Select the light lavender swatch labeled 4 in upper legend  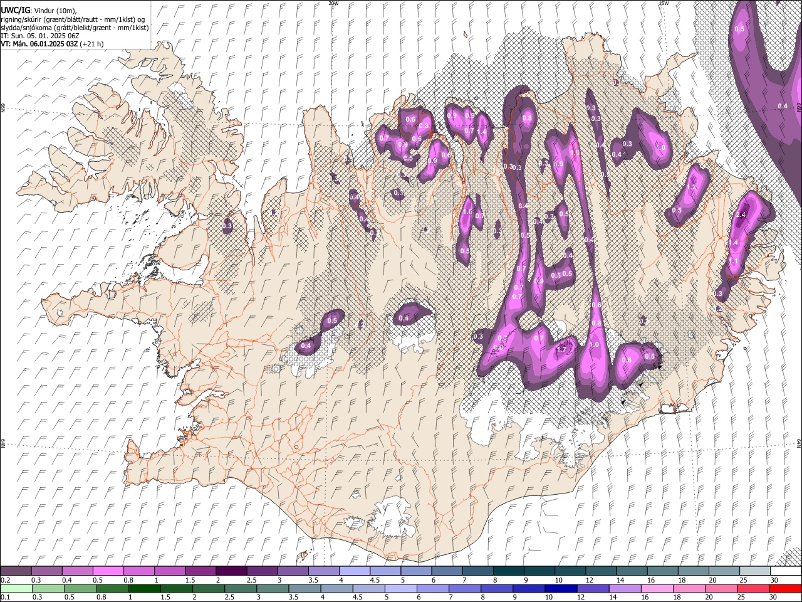pyautogui.click(x=354, y=571)
